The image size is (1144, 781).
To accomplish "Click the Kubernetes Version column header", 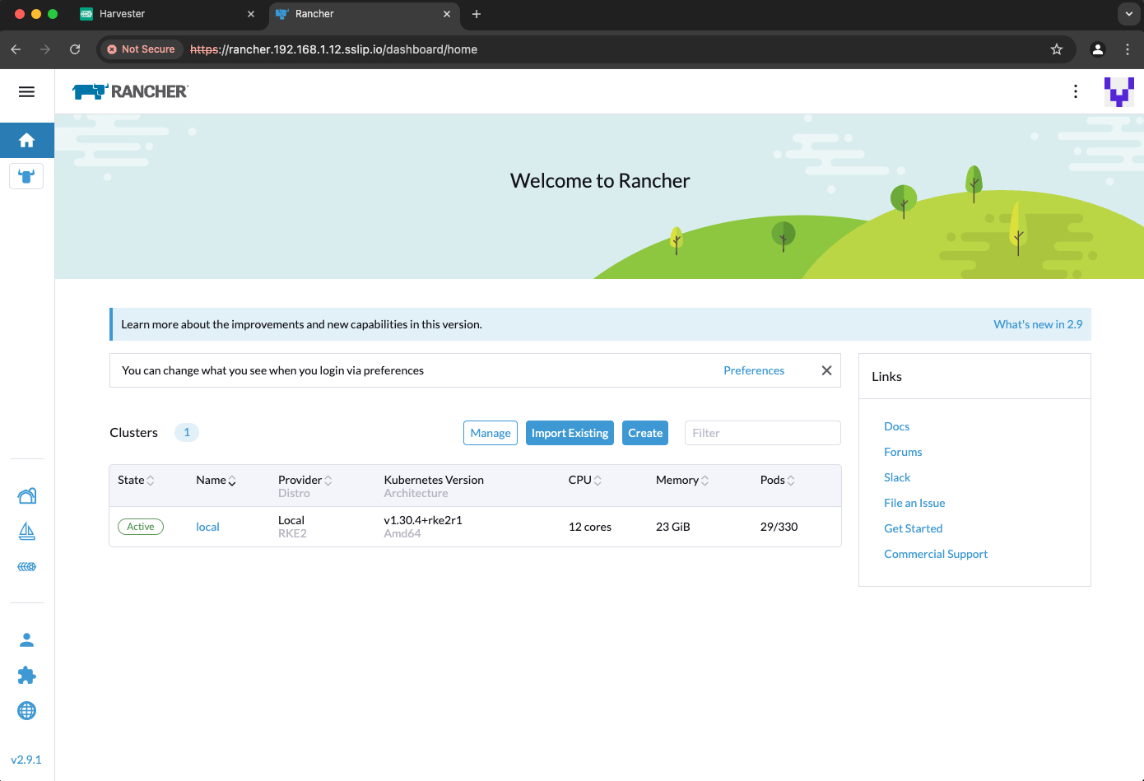I will point(434,480).
